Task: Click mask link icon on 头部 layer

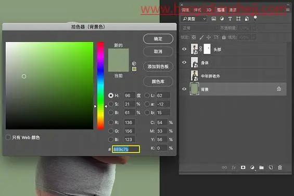Action: tap(200, 49)
